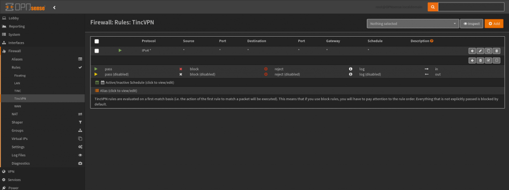509x190 pixels.
Task: Click the Shaper funnel icon
Action: (x=80, y=122)
